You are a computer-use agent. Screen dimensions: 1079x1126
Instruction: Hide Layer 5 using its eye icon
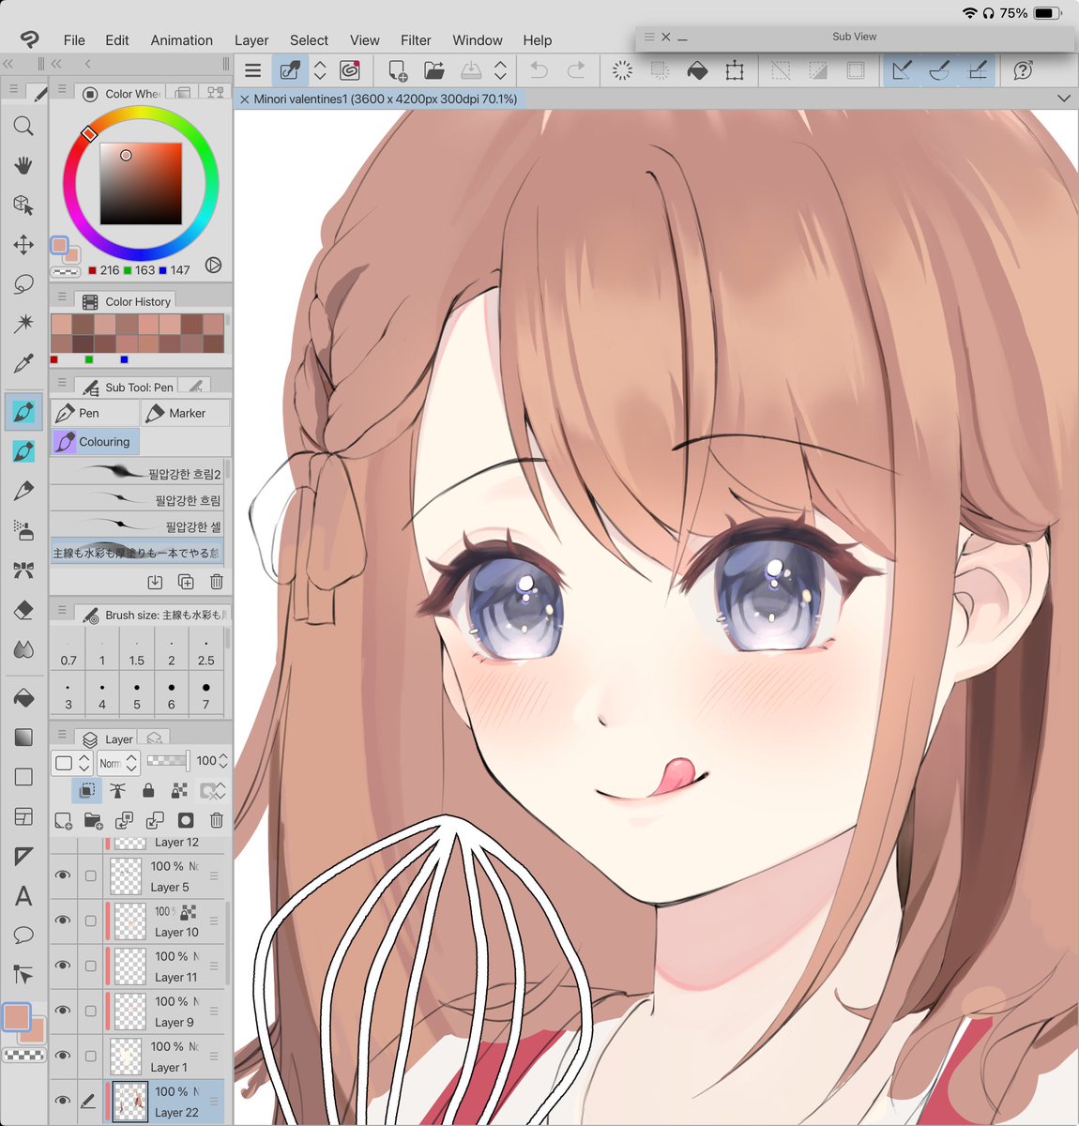(x=63, y=875)
